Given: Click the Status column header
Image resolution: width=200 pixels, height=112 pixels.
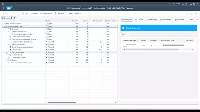Looking at the screenshot, I should [x=48, y=21].
